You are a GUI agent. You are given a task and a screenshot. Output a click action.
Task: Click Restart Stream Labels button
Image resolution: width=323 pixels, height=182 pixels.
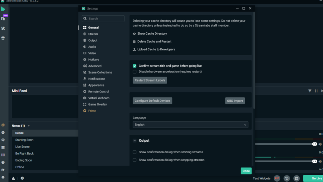point(150,80)
